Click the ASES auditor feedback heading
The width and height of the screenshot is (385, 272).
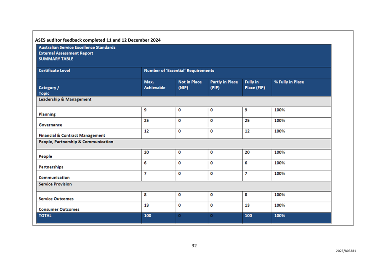98,40
